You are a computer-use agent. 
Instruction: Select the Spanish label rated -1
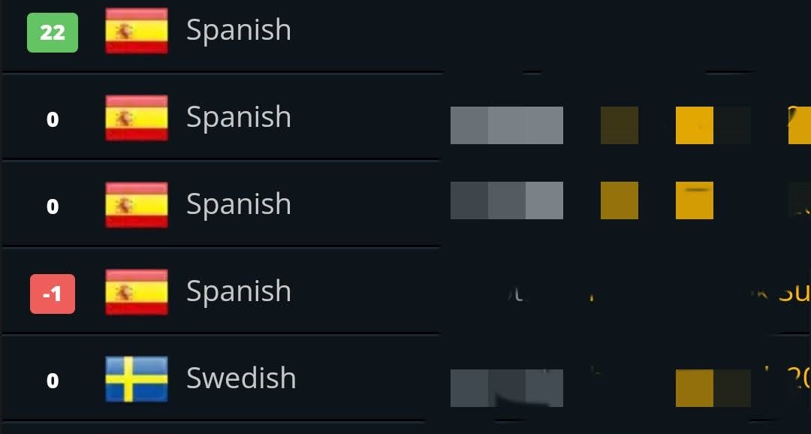tap(239, 291)
